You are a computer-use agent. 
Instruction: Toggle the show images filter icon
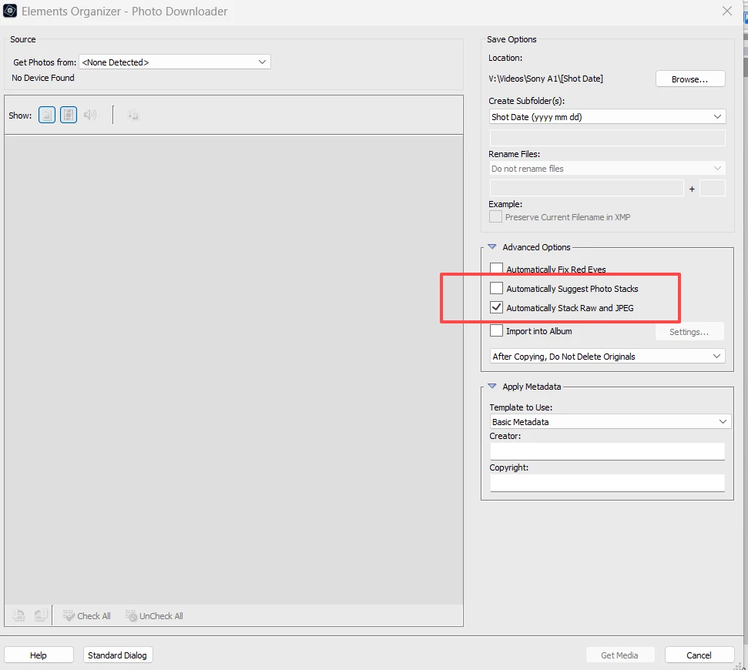(x=47, y=115)
